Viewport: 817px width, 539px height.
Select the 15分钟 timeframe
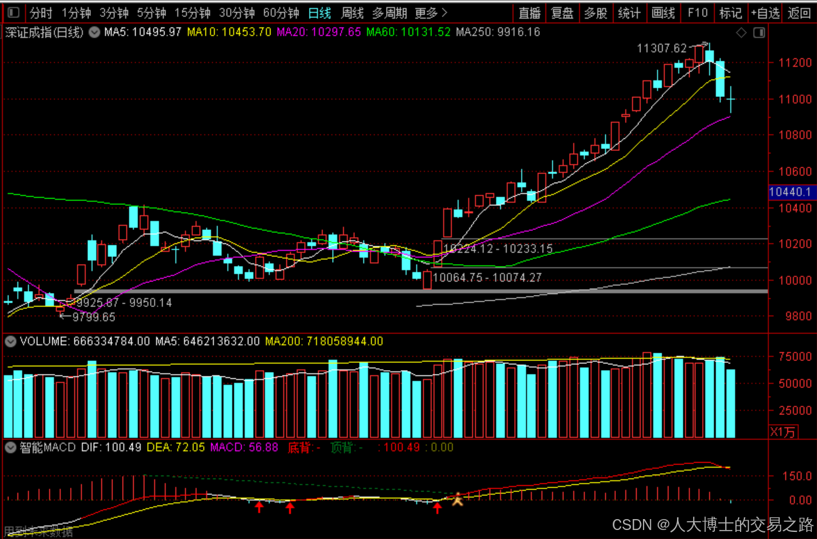193,13
